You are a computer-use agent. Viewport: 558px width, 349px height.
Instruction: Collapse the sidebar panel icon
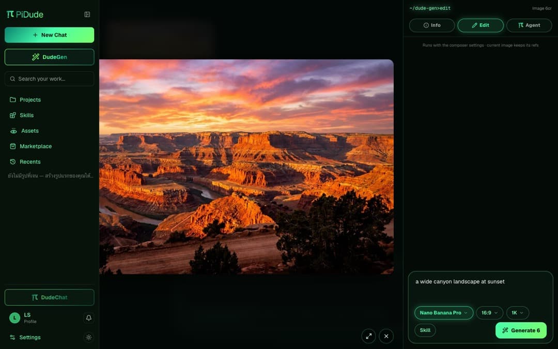(87, 14)
